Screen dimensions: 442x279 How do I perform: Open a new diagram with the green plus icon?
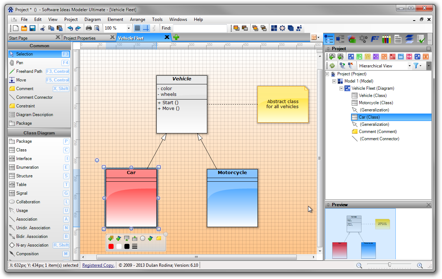point(176,37)
